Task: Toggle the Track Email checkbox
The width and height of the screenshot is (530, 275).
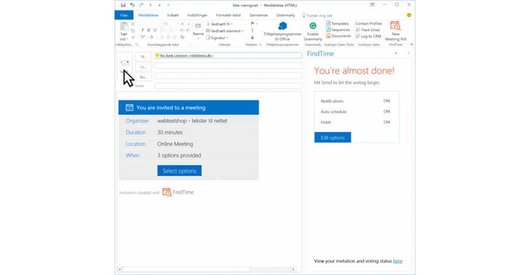Action: coord(358,29)
